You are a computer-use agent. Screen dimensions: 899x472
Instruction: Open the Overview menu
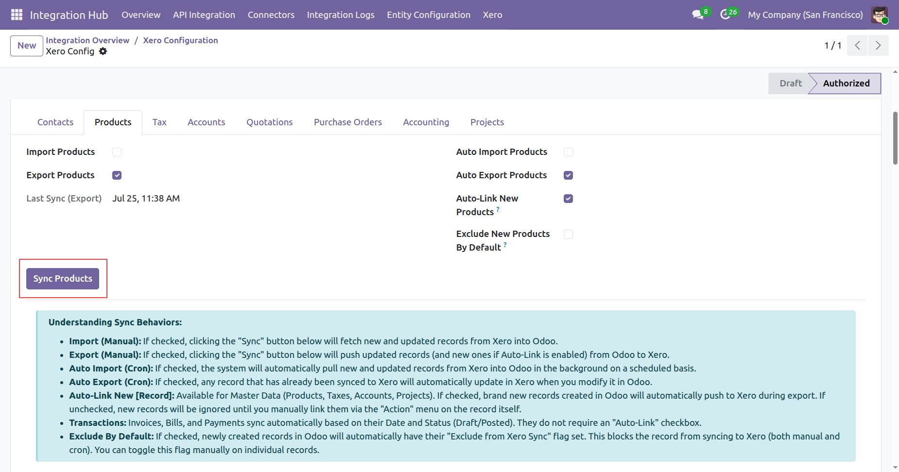[x=141, y=15]
